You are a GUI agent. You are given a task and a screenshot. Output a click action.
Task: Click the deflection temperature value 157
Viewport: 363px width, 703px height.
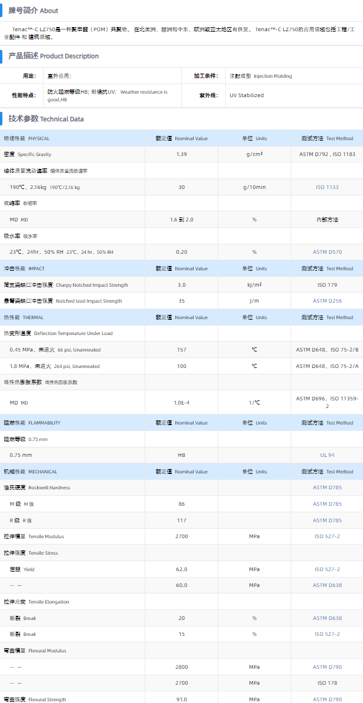pos(181,350)
